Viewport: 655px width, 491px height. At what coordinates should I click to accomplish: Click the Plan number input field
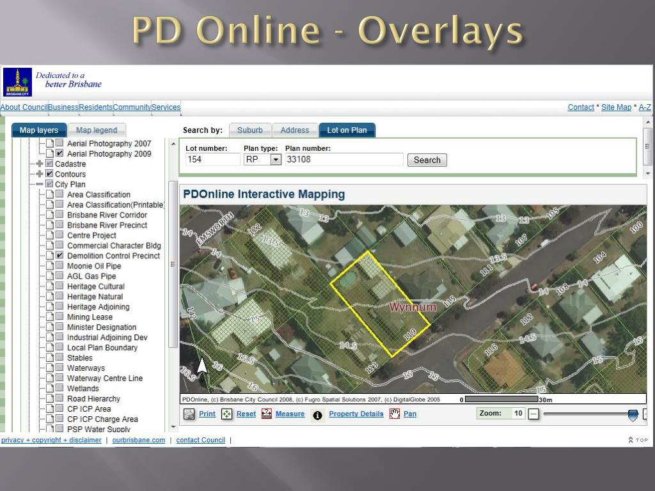click(344, 159)
